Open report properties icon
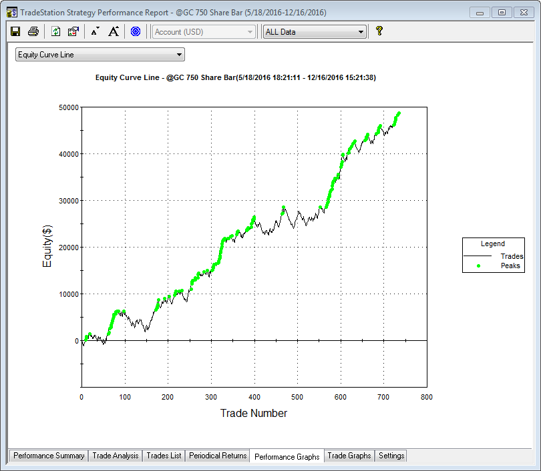 [73, 31]
